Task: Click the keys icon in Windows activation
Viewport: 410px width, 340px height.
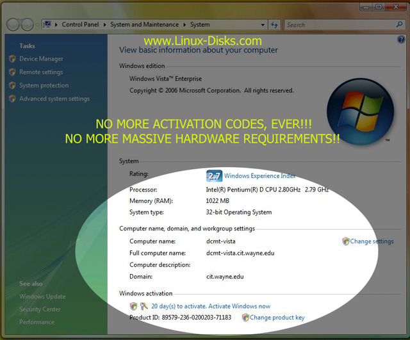Action: coord(143,306)
